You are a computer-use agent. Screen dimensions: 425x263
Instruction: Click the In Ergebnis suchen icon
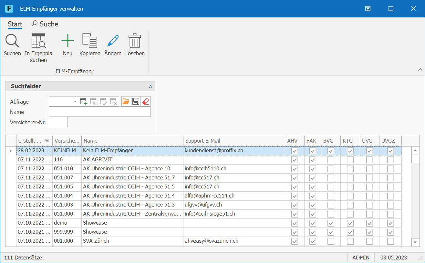[x=38, y=41]
